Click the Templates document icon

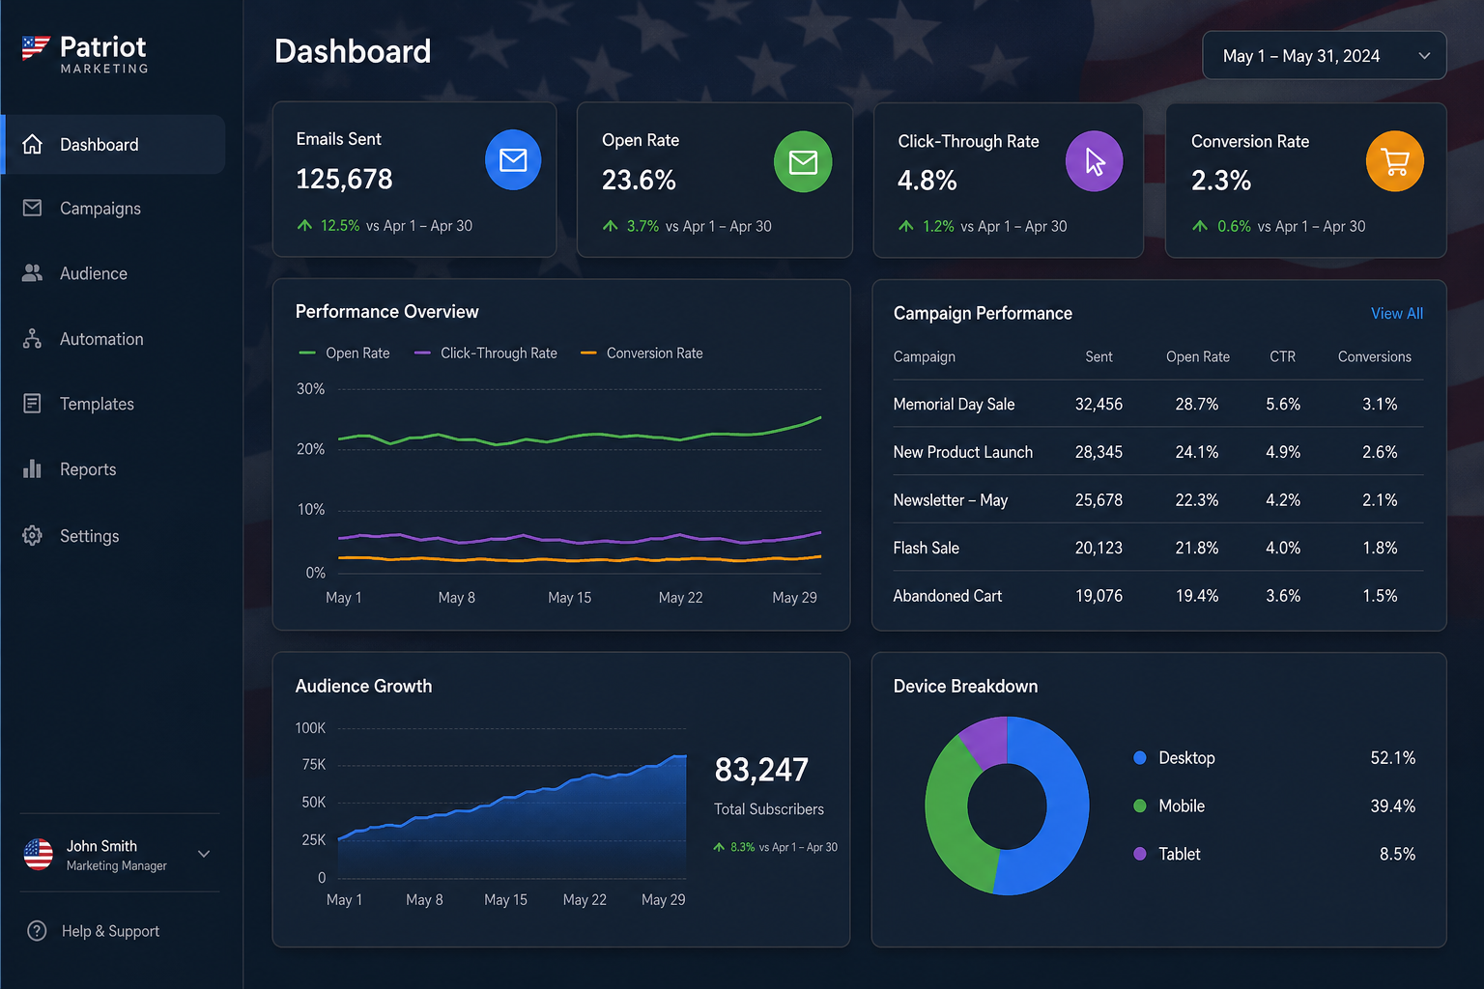32,404
